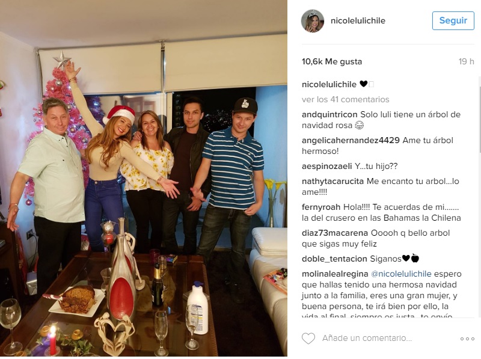481x359 pixels.
Task: Open aespinozaeli's profile link
Action: click(x=326, y=167)
